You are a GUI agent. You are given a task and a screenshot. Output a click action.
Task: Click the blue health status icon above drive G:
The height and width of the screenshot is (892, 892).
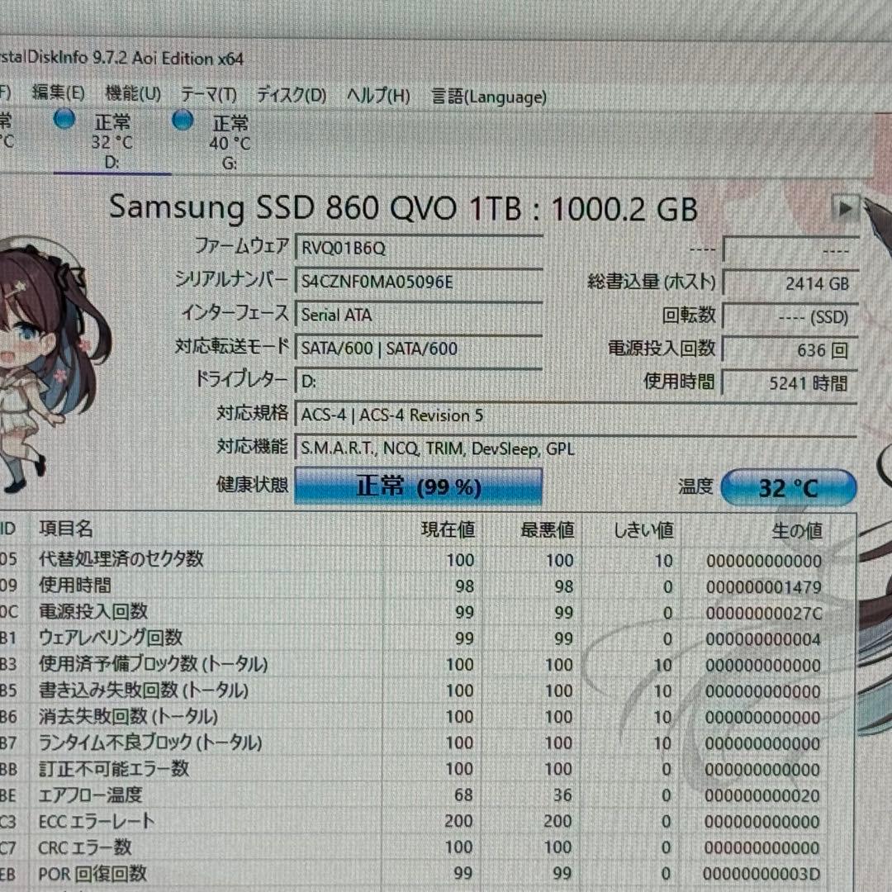tap(182, 120)
